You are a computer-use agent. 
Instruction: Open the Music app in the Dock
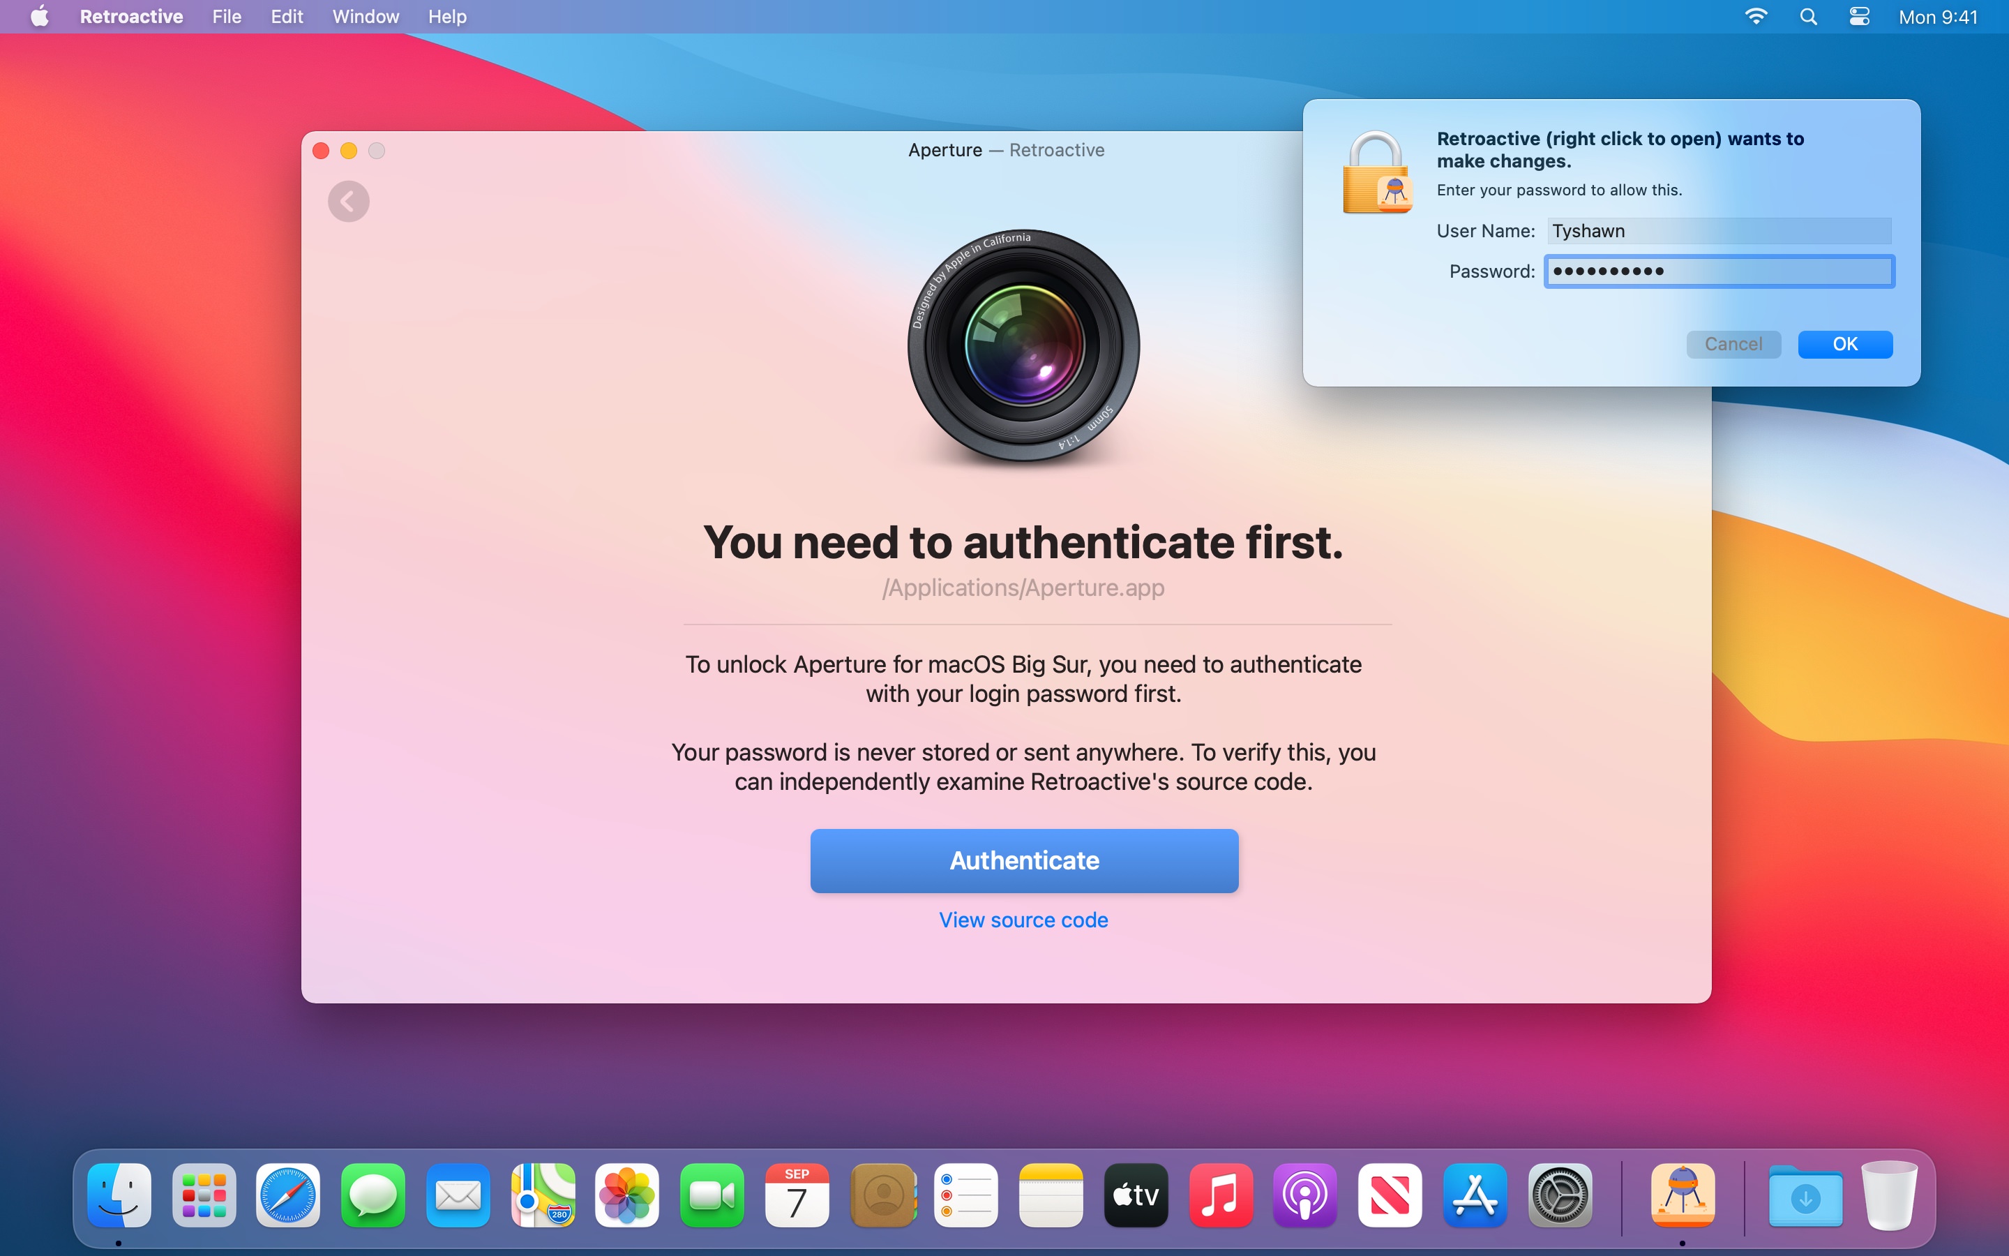coord(1220,1195)
